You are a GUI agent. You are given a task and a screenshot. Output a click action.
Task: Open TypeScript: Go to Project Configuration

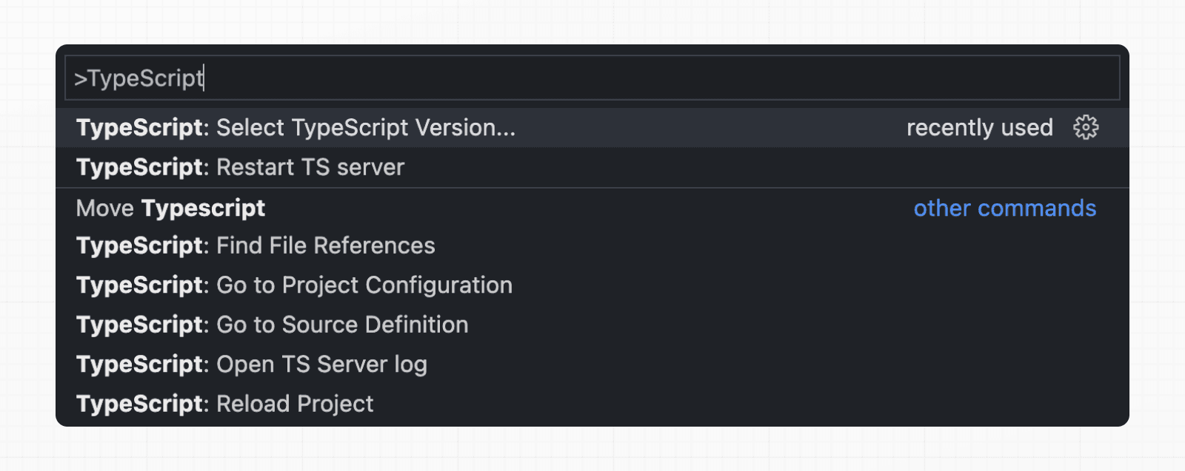coord(294,285)
